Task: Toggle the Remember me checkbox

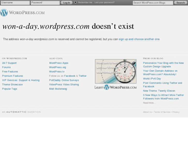Action: click(x=76, y=2)
